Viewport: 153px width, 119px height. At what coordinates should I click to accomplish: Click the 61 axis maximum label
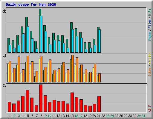[4, 56]
